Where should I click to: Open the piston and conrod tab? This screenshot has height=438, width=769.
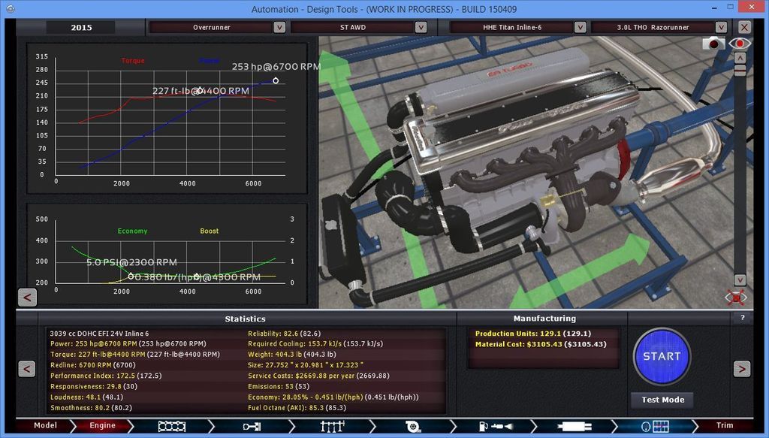[x=252, y=426]
